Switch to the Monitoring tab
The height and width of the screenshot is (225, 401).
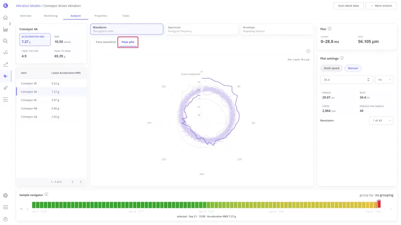51,16
